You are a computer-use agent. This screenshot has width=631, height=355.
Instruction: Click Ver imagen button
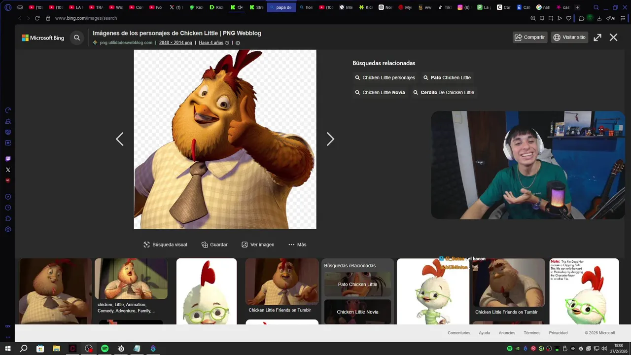pyautogui.click(x=258, y=245)
